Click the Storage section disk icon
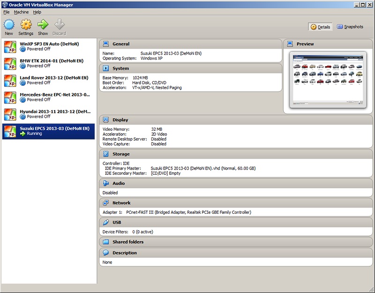 [105, 154]
